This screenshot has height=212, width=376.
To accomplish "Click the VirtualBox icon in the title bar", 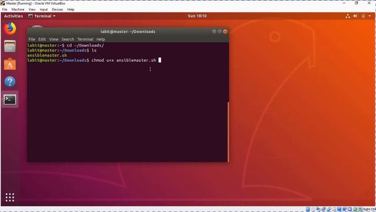I will [2, 4].
